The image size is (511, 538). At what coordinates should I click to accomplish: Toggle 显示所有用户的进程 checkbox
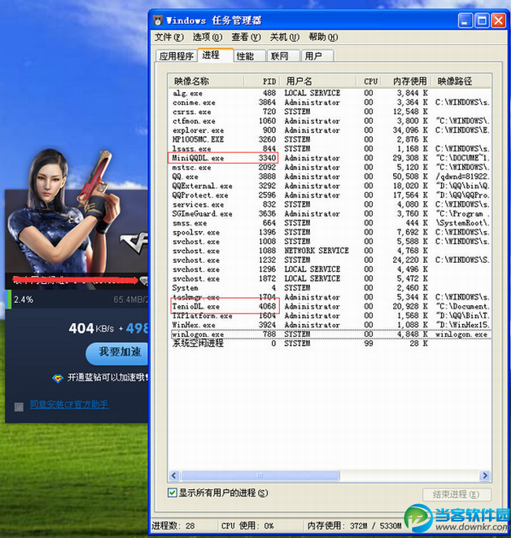172,492
